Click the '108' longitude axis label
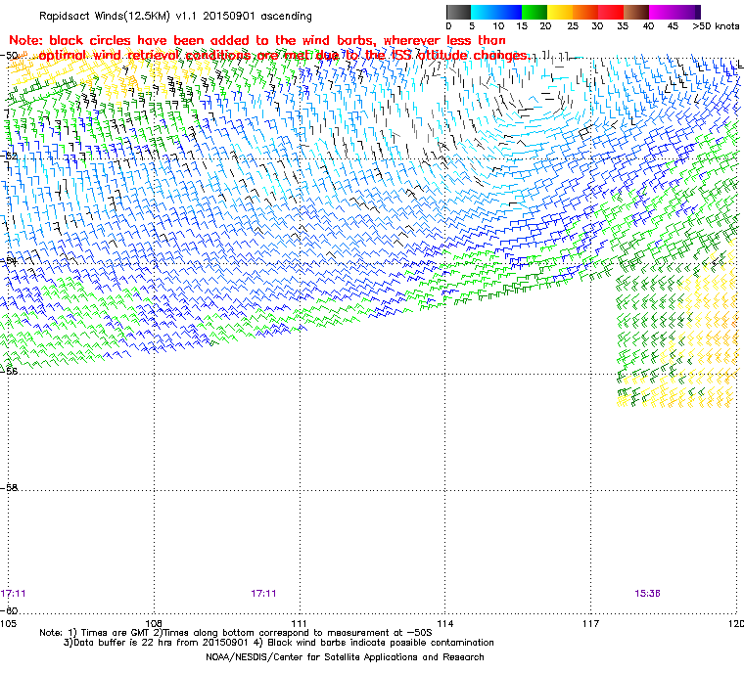The height and width of the screenshot is (673, 744). tap(154, 624)
